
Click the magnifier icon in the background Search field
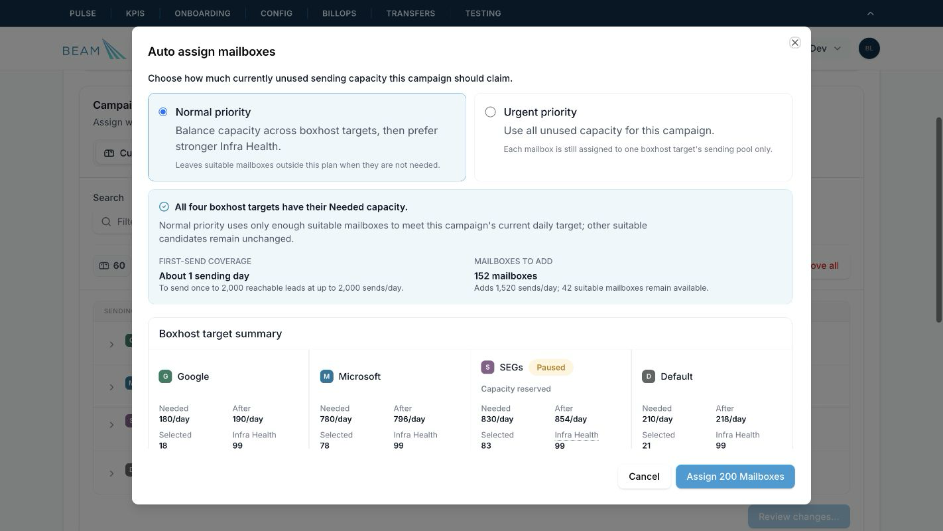coord(106,222)
